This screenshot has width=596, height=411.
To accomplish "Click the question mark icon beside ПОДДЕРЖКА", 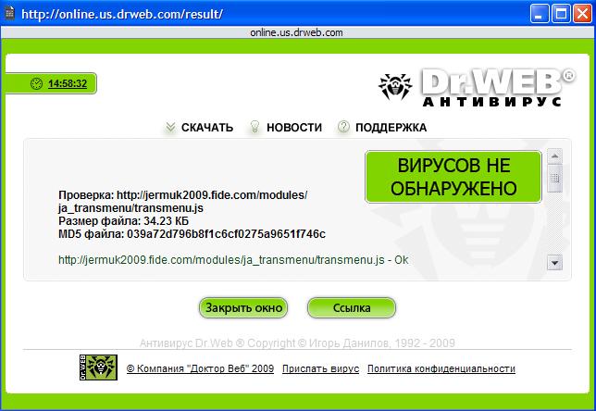I will pos(343,128).
